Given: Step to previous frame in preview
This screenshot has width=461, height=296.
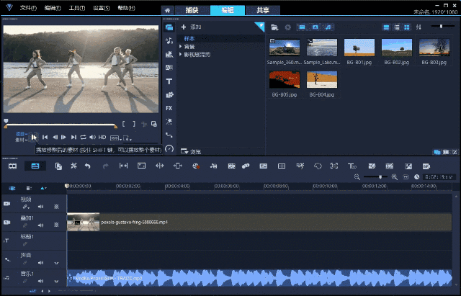Looking at the screenshot, I should point(55,137).
